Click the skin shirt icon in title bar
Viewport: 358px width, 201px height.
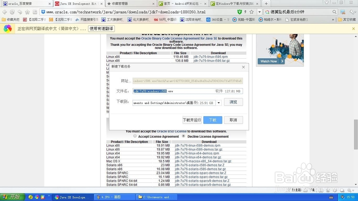326,3
